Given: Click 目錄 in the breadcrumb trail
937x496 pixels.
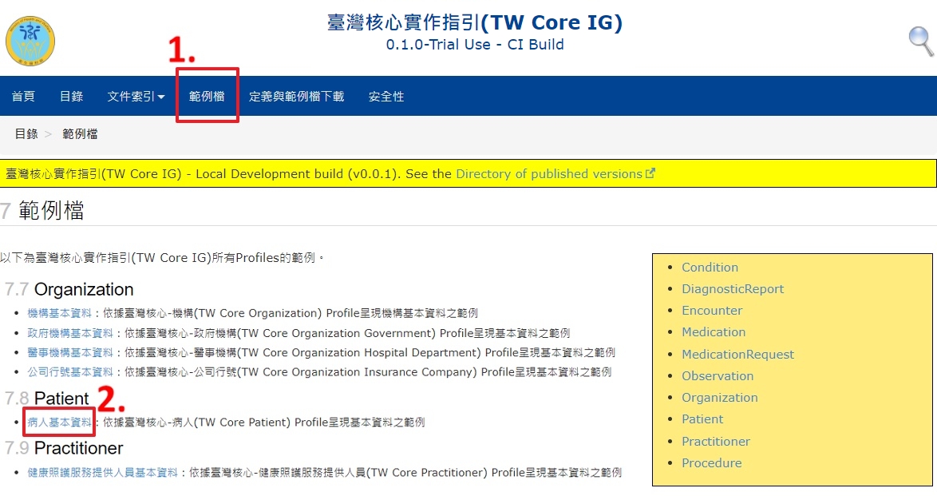Looking at the screenshot, I should tap(26, 134).
